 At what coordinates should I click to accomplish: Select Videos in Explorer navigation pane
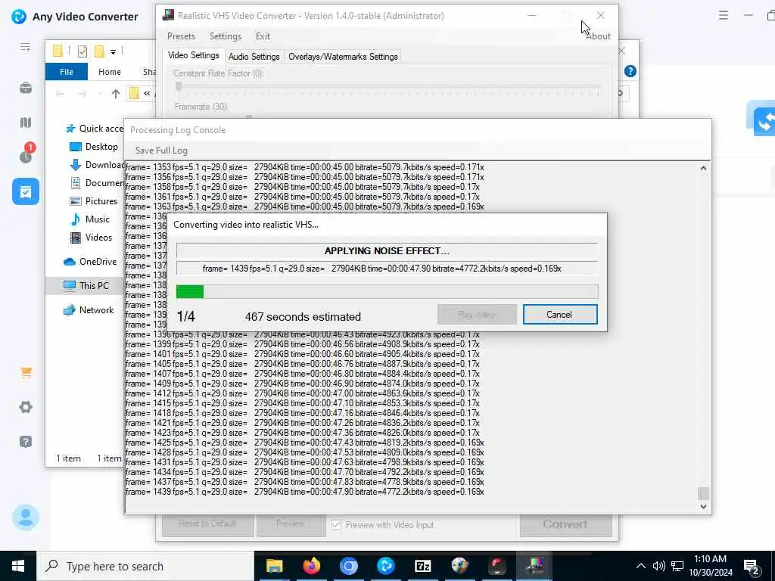(x=91, y=238)
